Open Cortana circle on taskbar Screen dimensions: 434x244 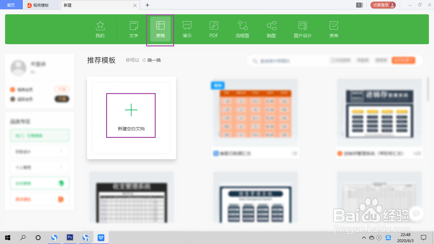point(38,237)
